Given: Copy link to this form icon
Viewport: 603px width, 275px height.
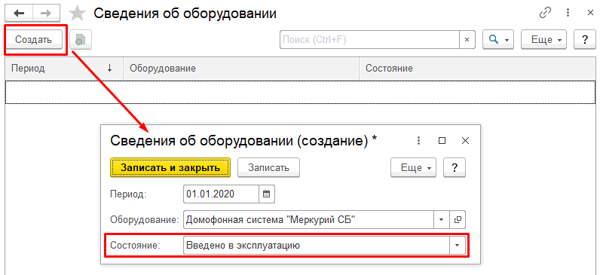Looking at the screenshot, I should click(x=545, y=14).
